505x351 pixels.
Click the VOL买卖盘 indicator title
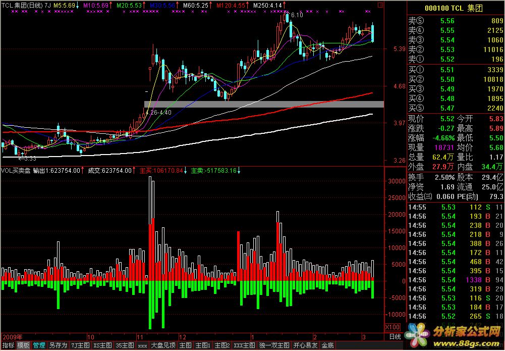pos(16,171)
